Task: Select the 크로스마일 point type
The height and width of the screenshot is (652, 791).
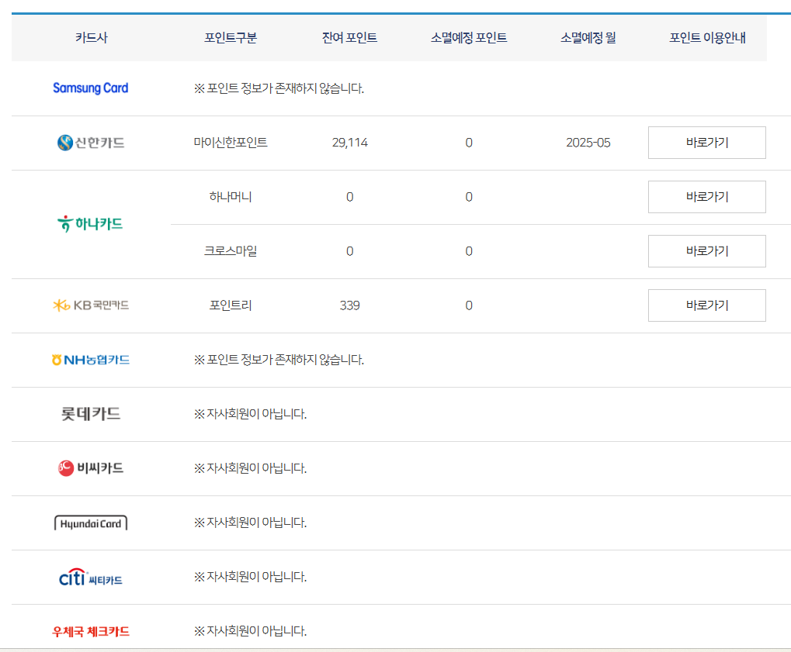Action: tap(231, 251)
